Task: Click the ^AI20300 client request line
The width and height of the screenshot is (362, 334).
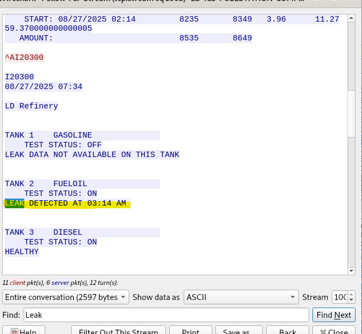Action: click(x=24, y=58)
